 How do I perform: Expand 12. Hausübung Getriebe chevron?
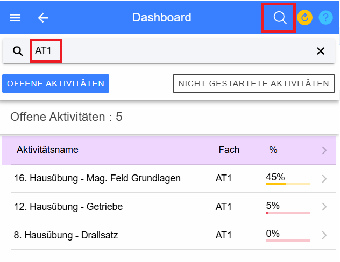(x=324, y=207)
